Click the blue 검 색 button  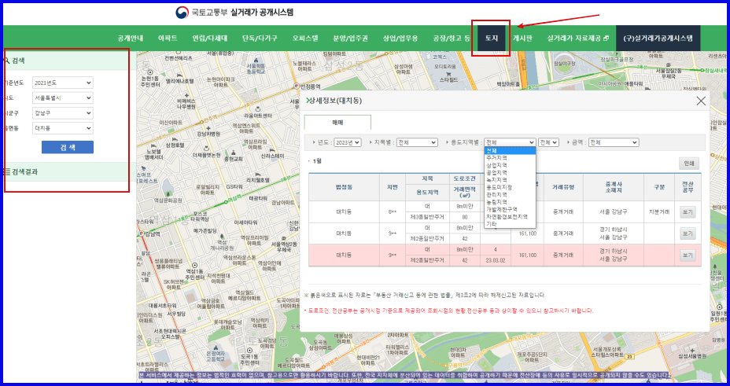coord(68,148)
